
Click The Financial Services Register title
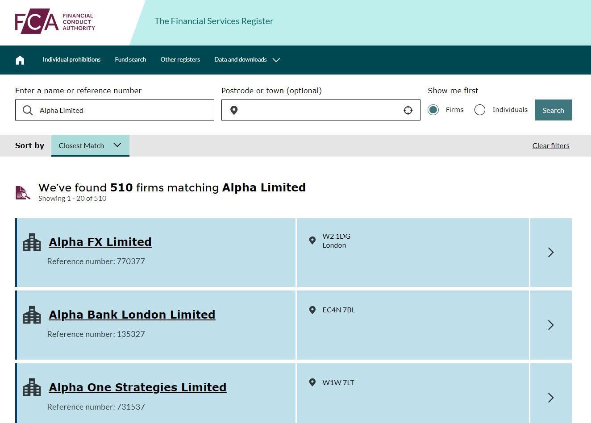(x=214, y=21)
